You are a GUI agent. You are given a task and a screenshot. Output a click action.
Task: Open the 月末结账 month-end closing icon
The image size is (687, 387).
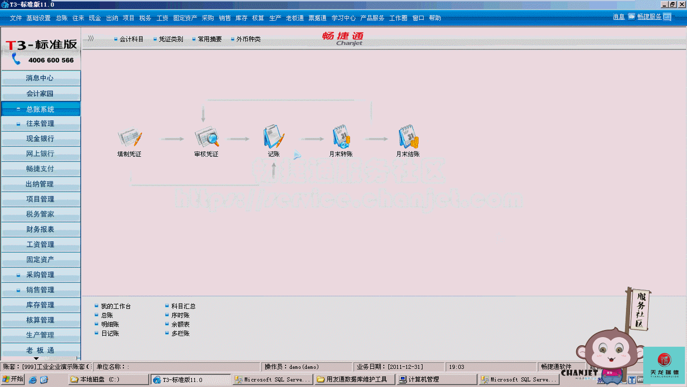408,137
